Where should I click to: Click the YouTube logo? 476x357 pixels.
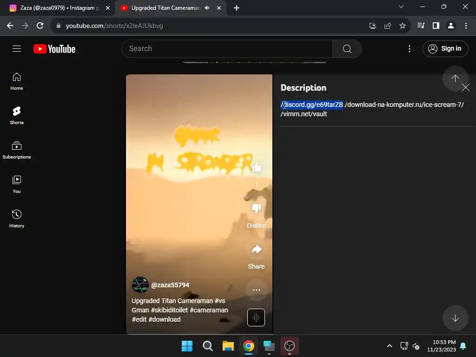point(54,49)
